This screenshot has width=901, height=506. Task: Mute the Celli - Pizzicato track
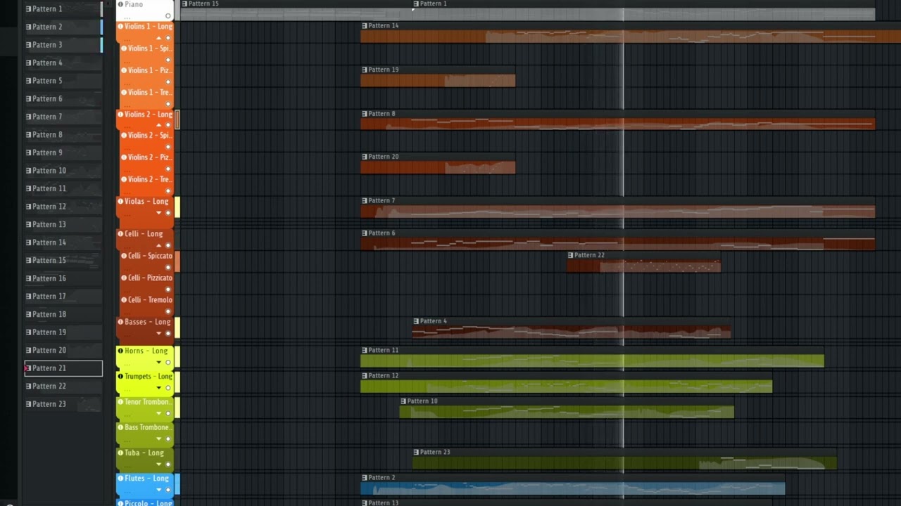point(168,289)
